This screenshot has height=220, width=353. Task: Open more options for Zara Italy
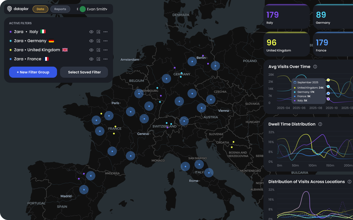[x=105, y=32]
